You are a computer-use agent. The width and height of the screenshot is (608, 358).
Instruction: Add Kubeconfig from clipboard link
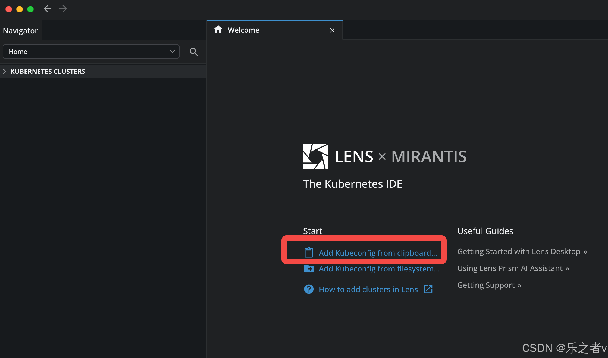tap(378, 253)
